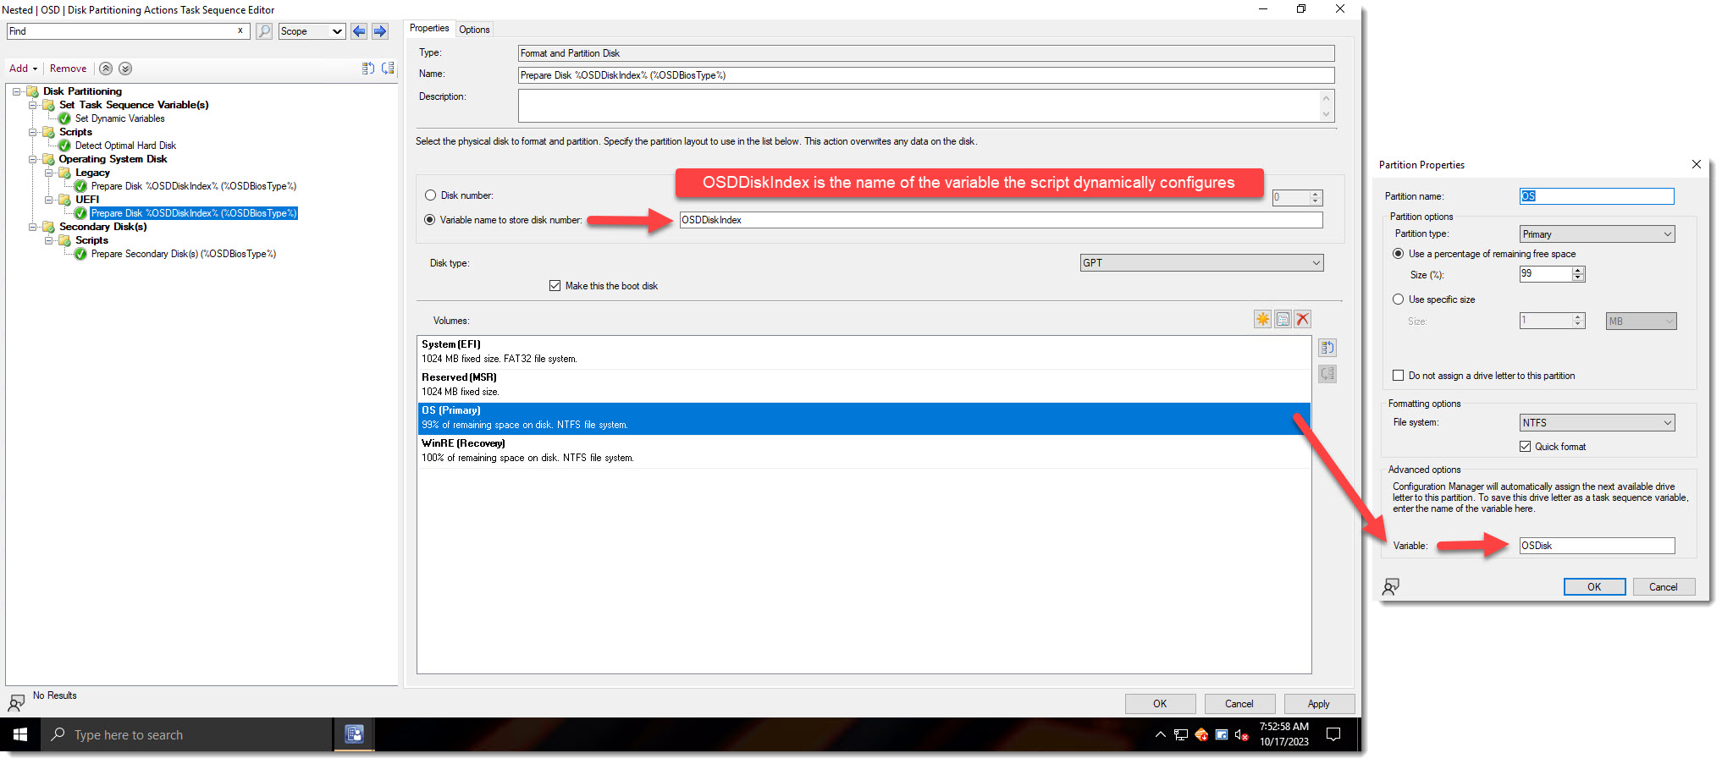Click Remove in the step toolbar
This screenshot has width=1722, height=764.
tap(68, 69)
